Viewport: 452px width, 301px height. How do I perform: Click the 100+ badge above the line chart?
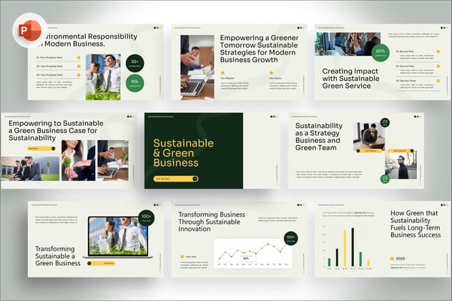[290, 238]
